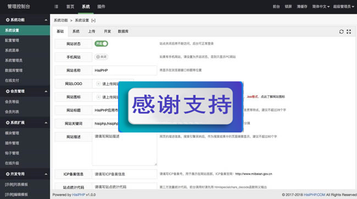This screenshot has height=199, width=357.
Task: Switch to the 开发 settings tab
Action: click(x=107, y=31)
